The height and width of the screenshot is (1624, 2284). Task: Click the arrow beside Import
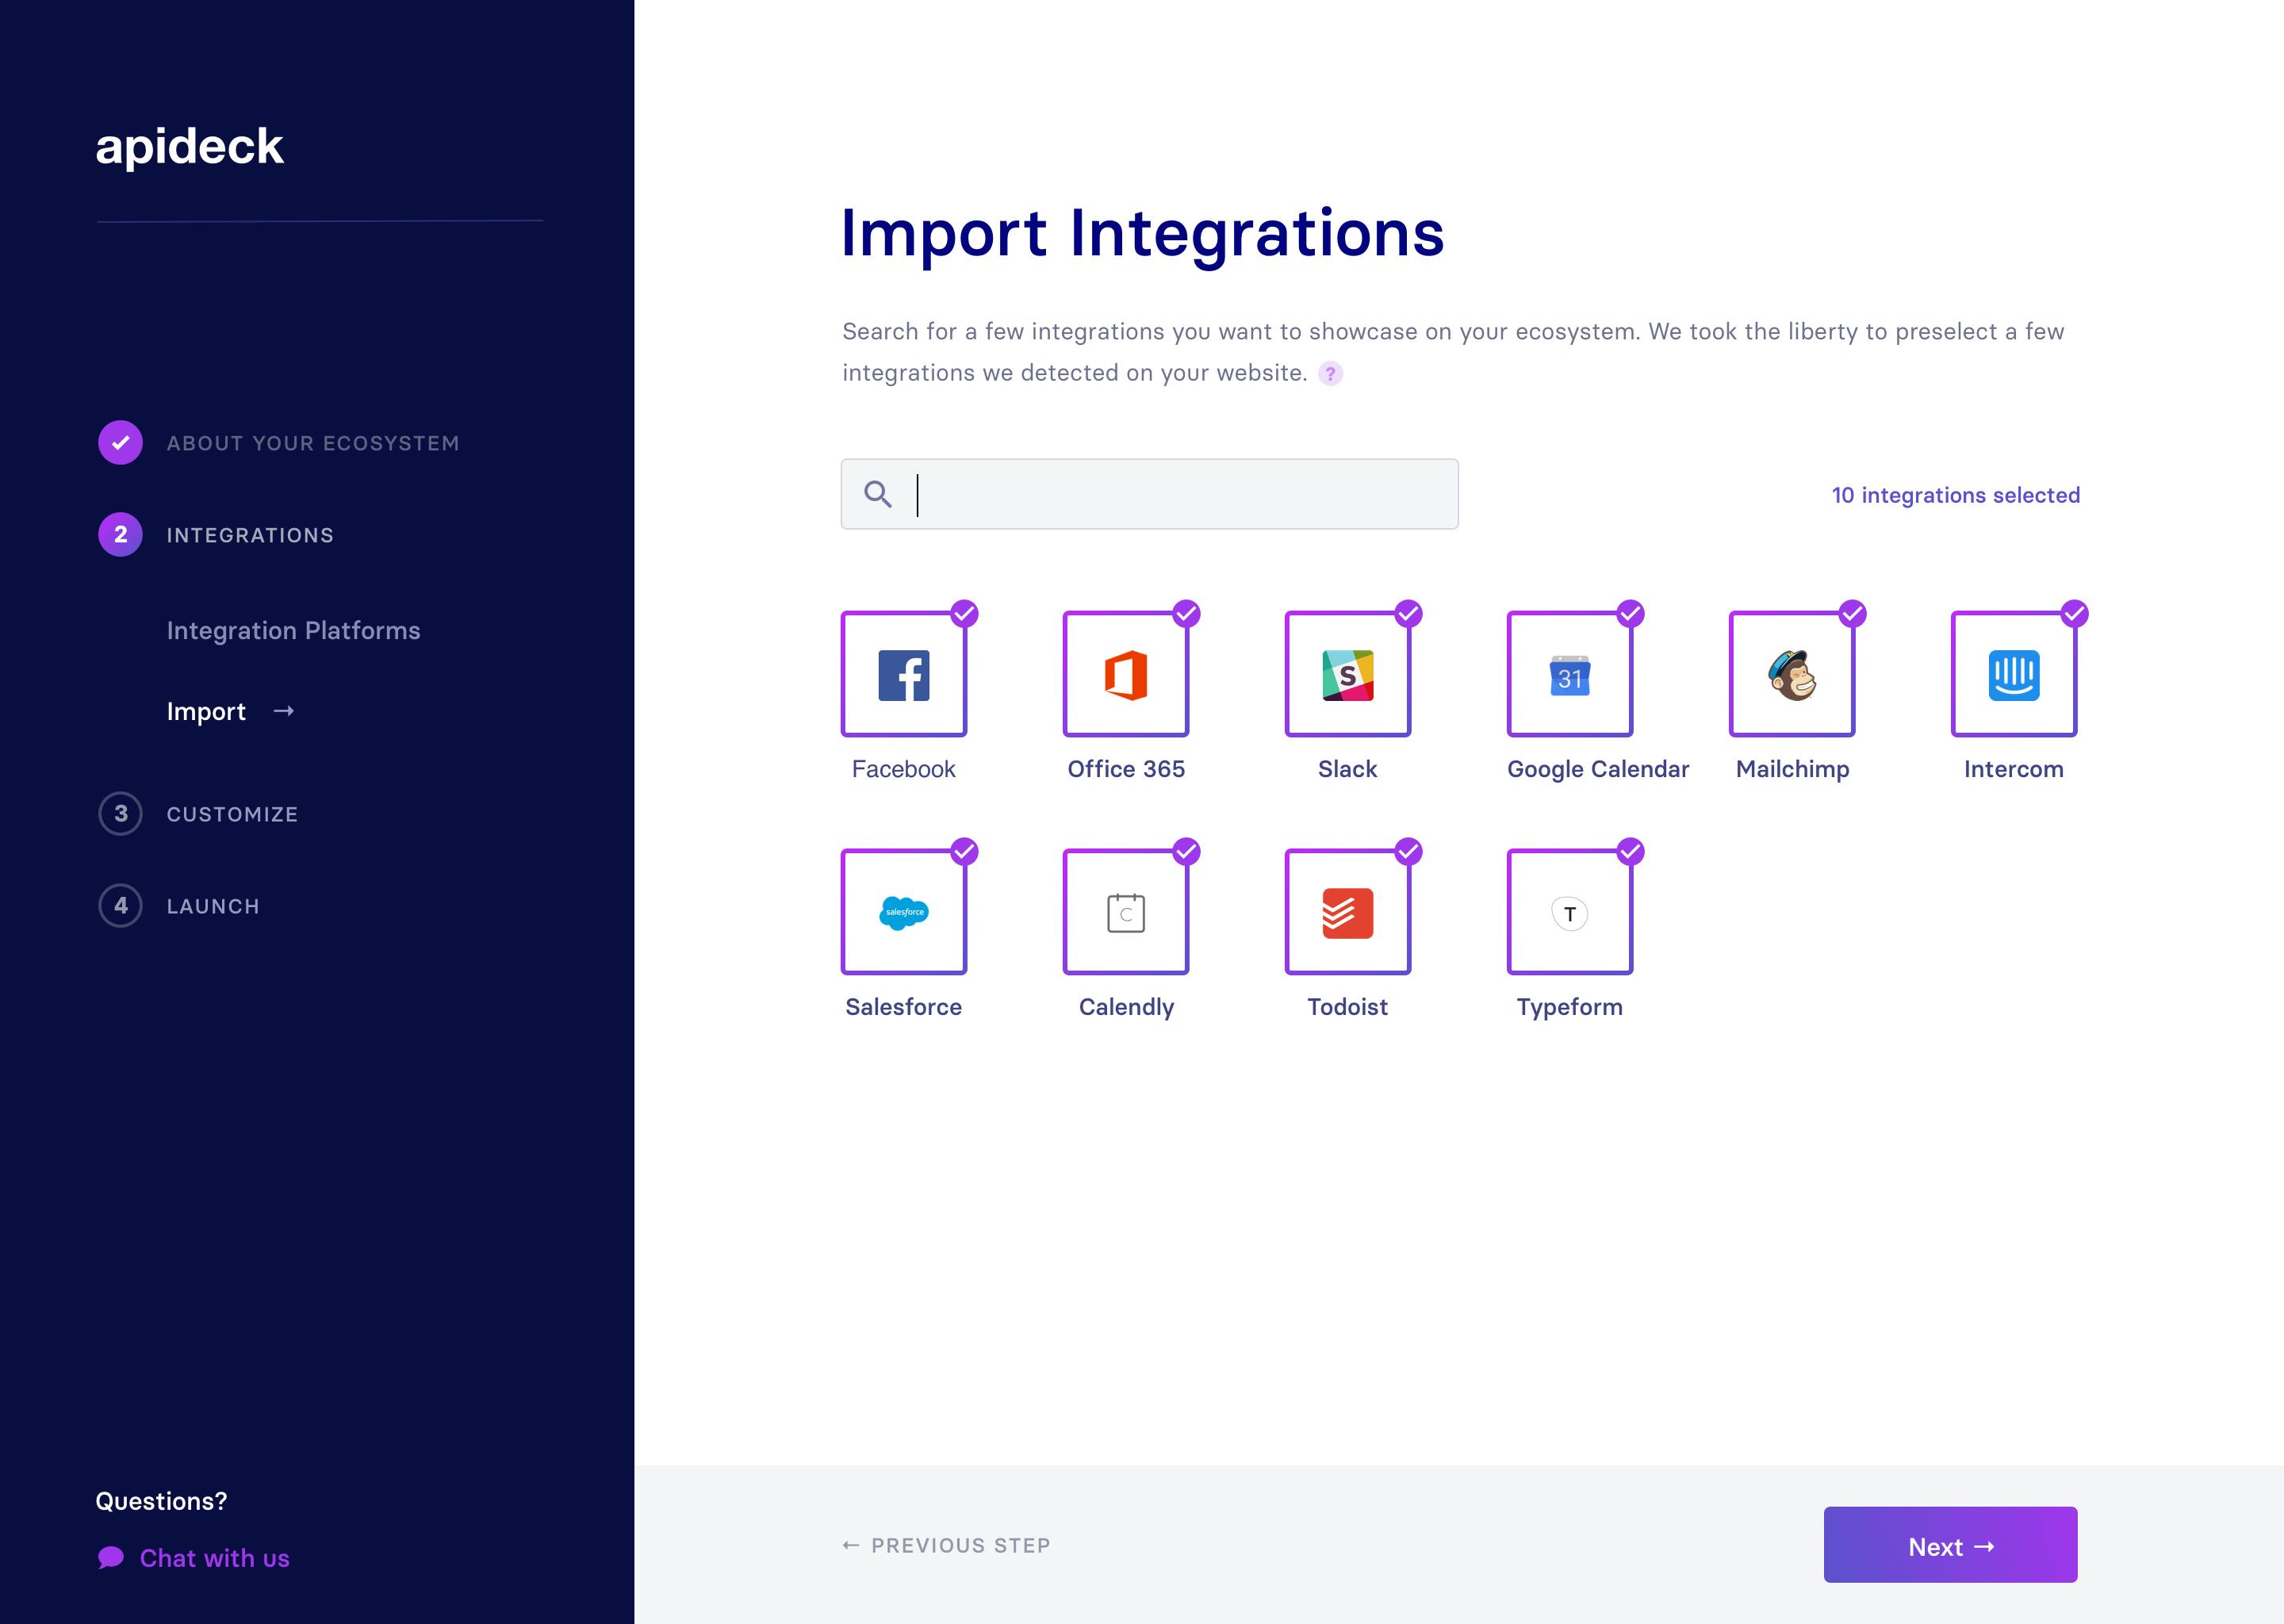(x=284, y=711)
